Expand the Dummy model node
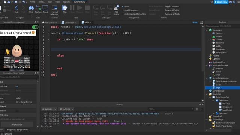This screenshot has height=135, width=240. [210, 40]
